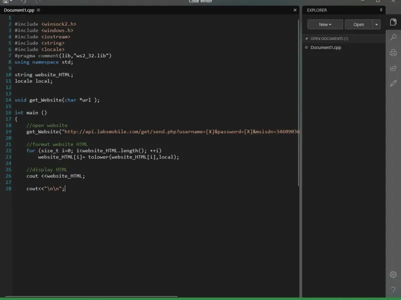Click the Help question mark icon

[393, 289]
